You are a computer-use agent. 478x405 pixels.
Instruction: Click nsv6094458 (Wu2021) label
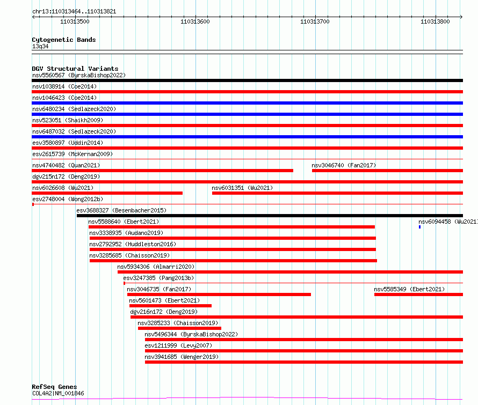click(448, 222)
